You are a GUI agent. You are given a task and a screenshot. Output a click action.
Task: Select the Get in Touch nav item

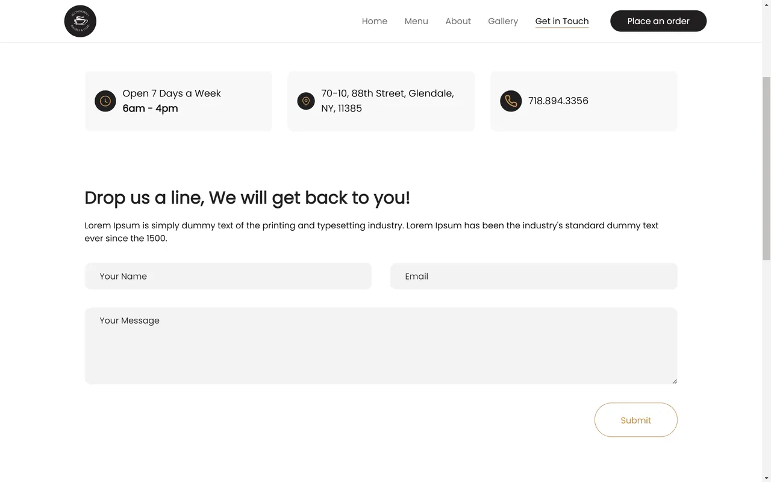[561, 21]
